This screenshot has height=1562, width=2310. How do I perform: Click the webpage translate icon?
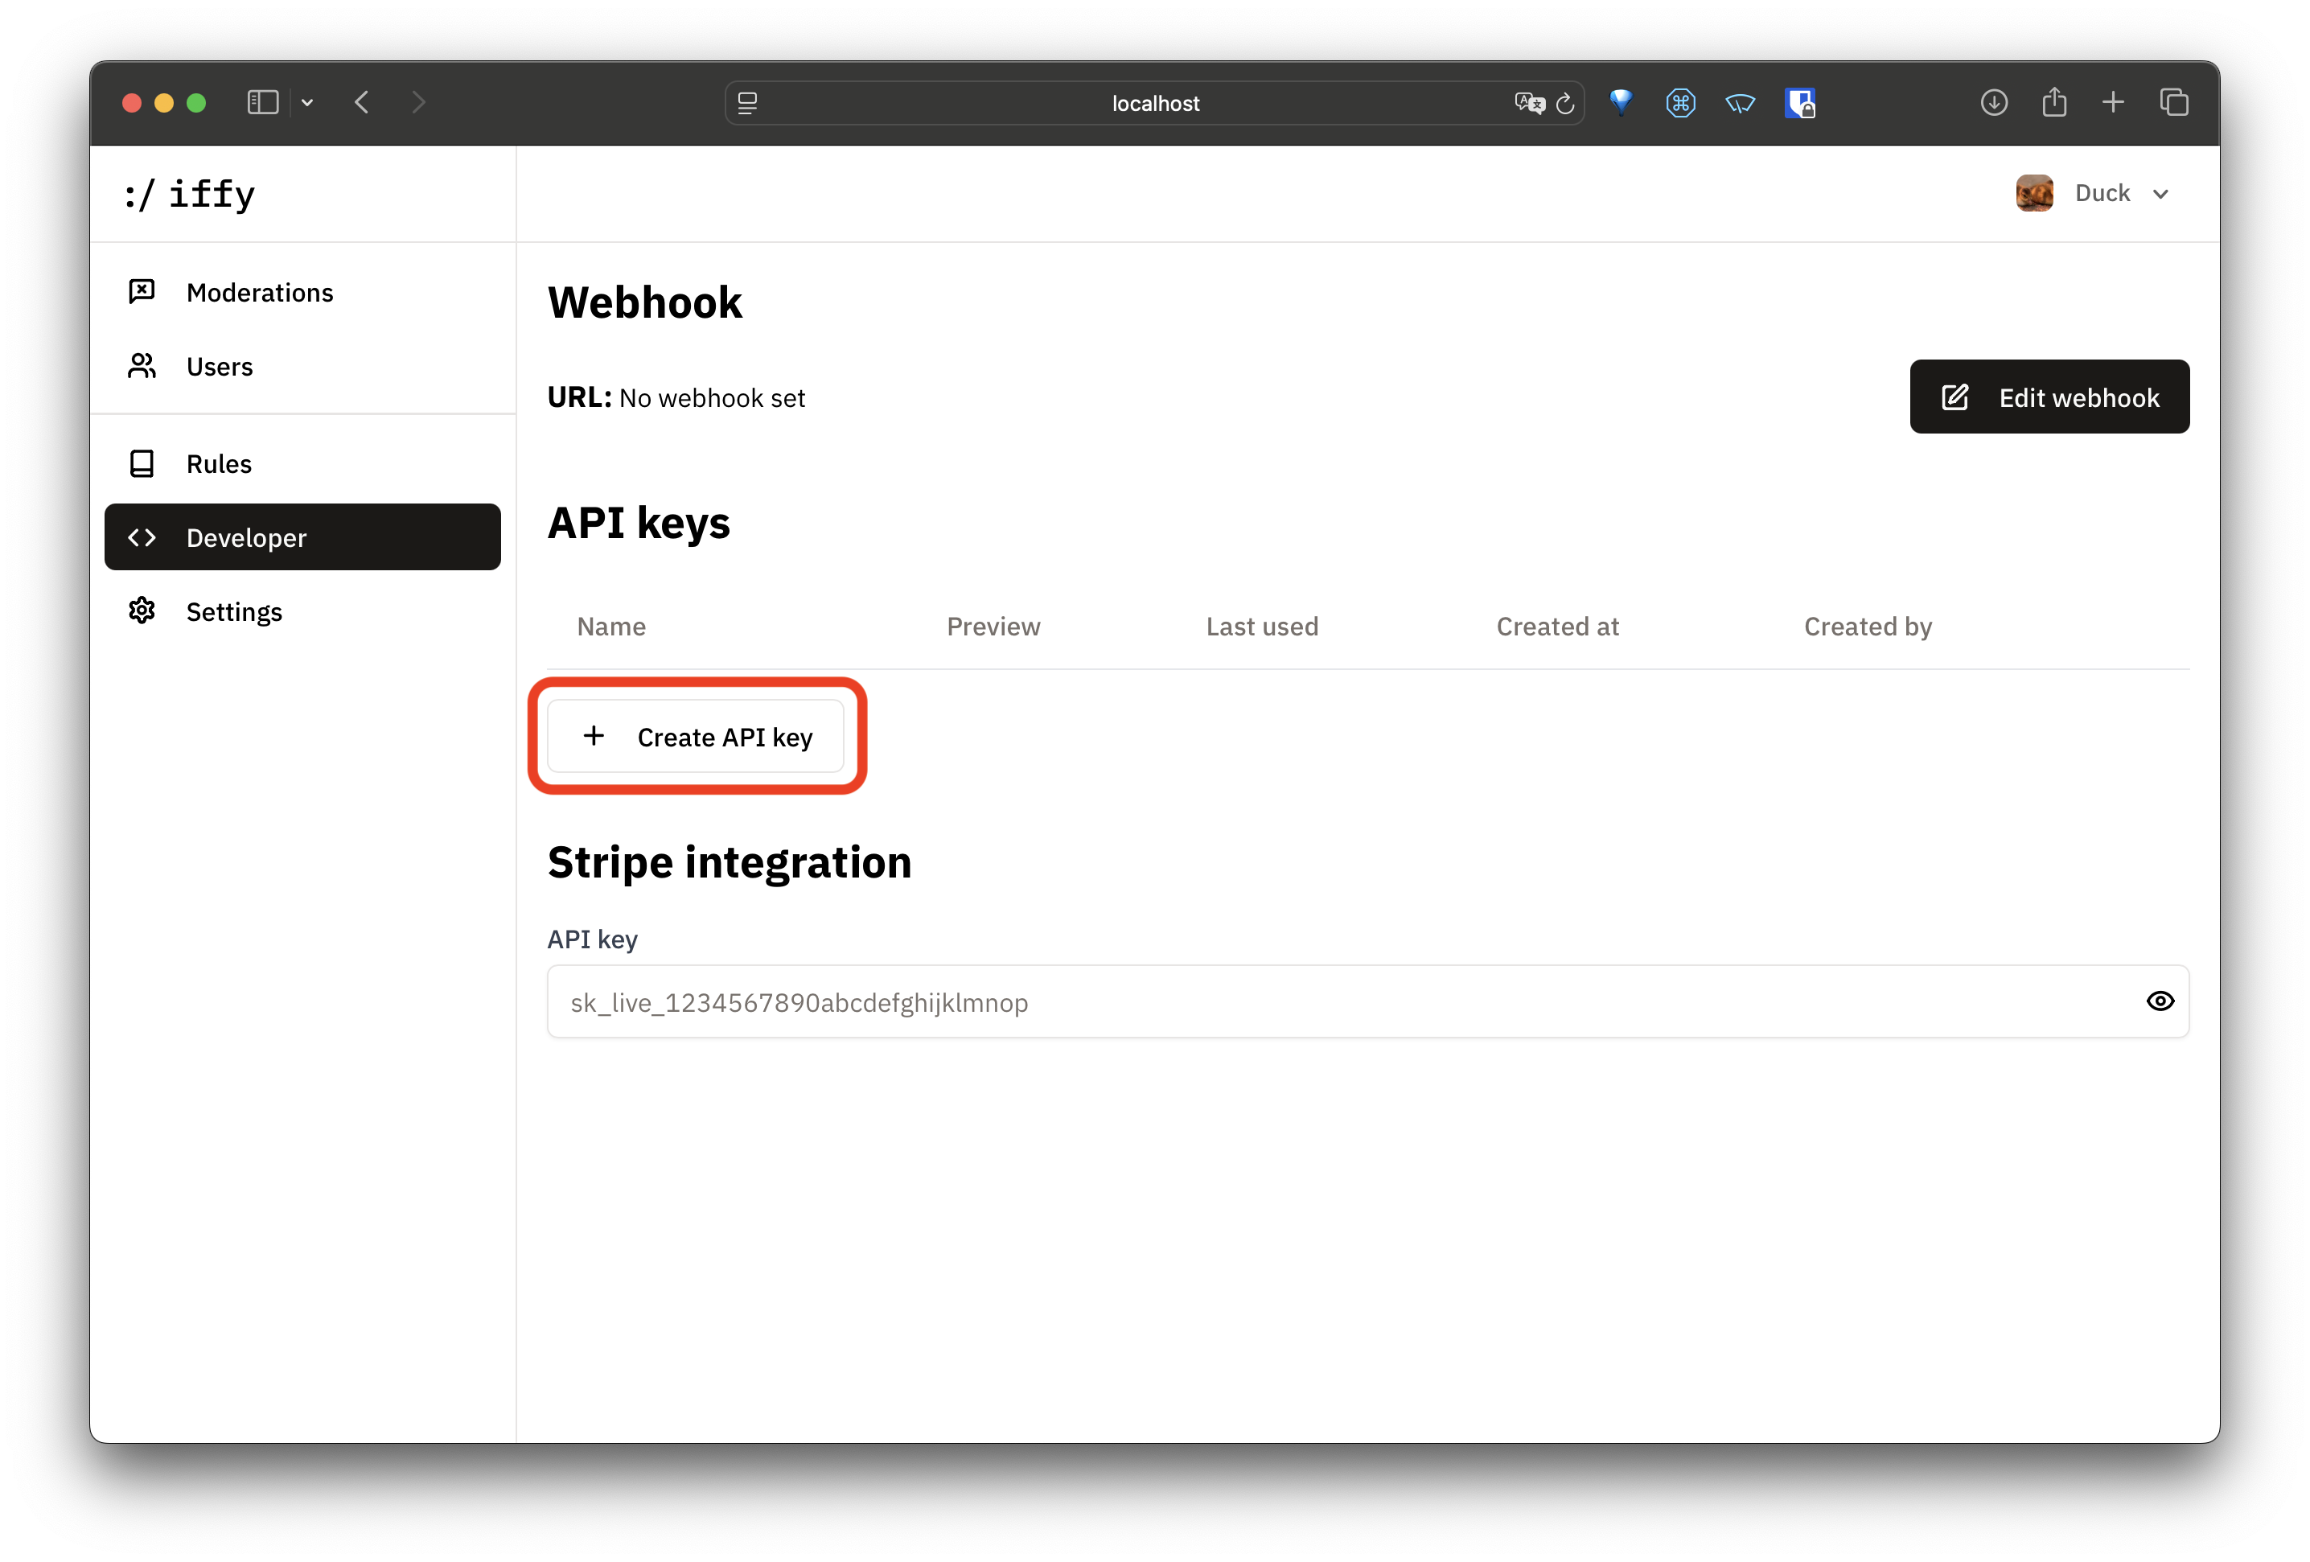tap(1530, 102)
